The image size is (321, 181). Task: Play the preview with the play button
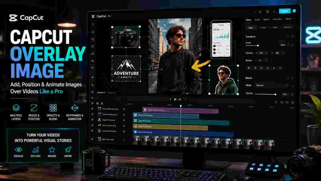(x=175, y=99)
